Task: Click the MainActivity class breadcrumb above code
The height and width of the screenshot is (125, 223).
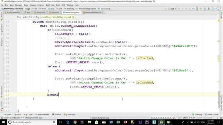Action: click(29, 17)
